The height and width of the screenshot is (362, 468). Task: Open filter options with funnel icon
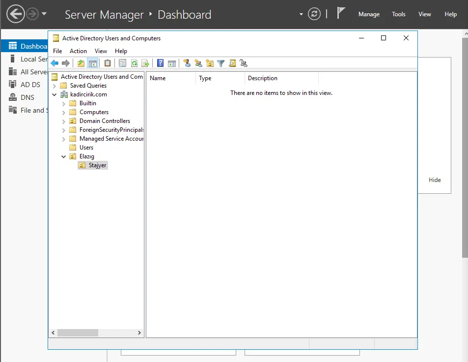tap(221, 63)
